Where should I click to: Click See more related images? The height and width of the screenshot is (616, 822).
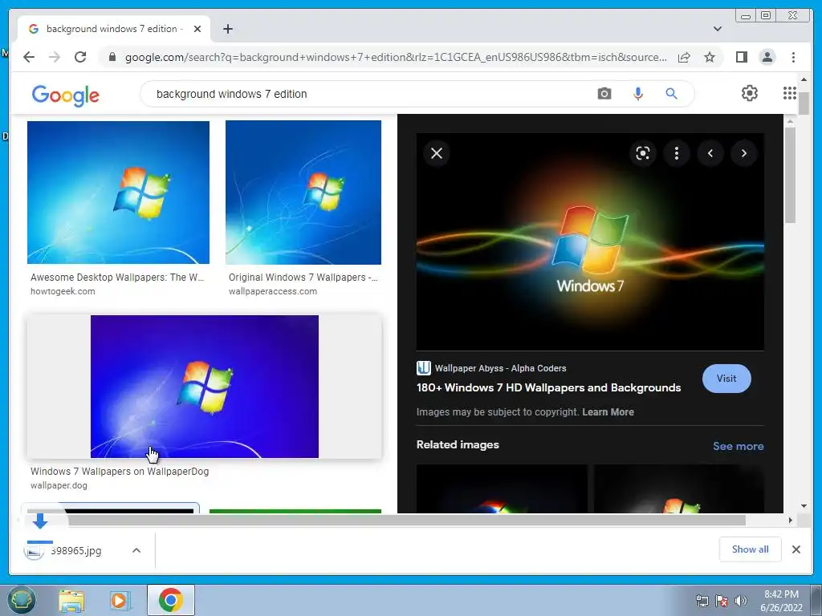point(738,446)
